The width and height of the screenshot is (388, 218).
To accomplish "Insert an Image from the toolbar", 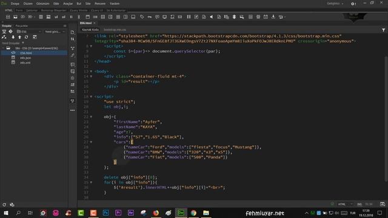I will (x=15, y=17).
